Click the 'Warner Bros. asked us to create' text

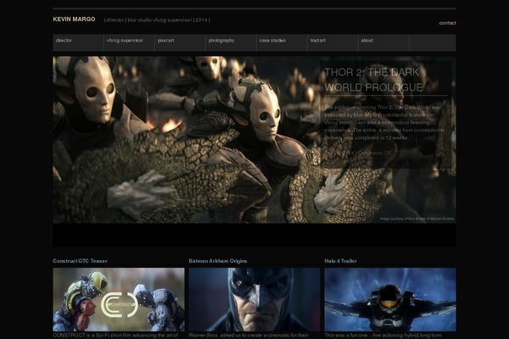point(249,336)
